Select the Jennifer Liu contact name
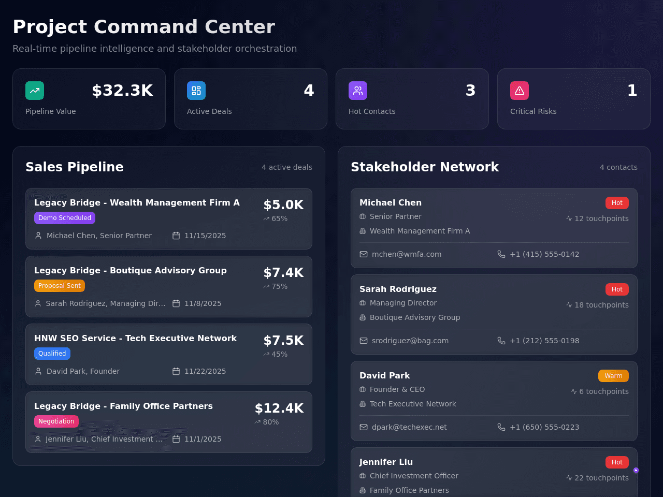 (386, 462)
